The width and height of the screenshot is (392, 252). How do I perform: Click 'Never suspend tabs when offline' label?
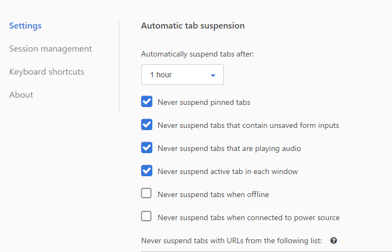coord(213,194)
